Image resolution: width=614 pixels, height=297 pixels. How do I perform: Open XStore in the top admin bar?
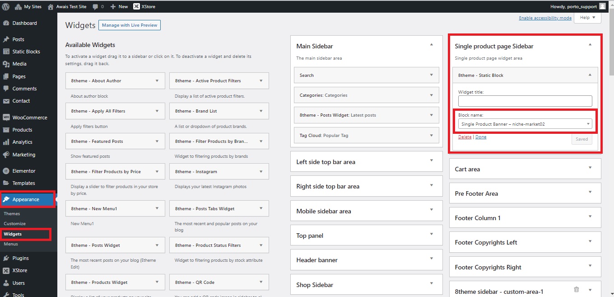pos(144,6)
